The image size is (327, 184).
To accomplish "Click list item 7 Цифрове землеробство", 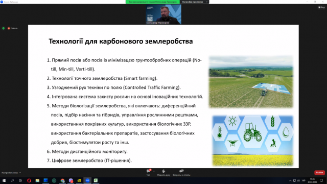I will point(89,160).
